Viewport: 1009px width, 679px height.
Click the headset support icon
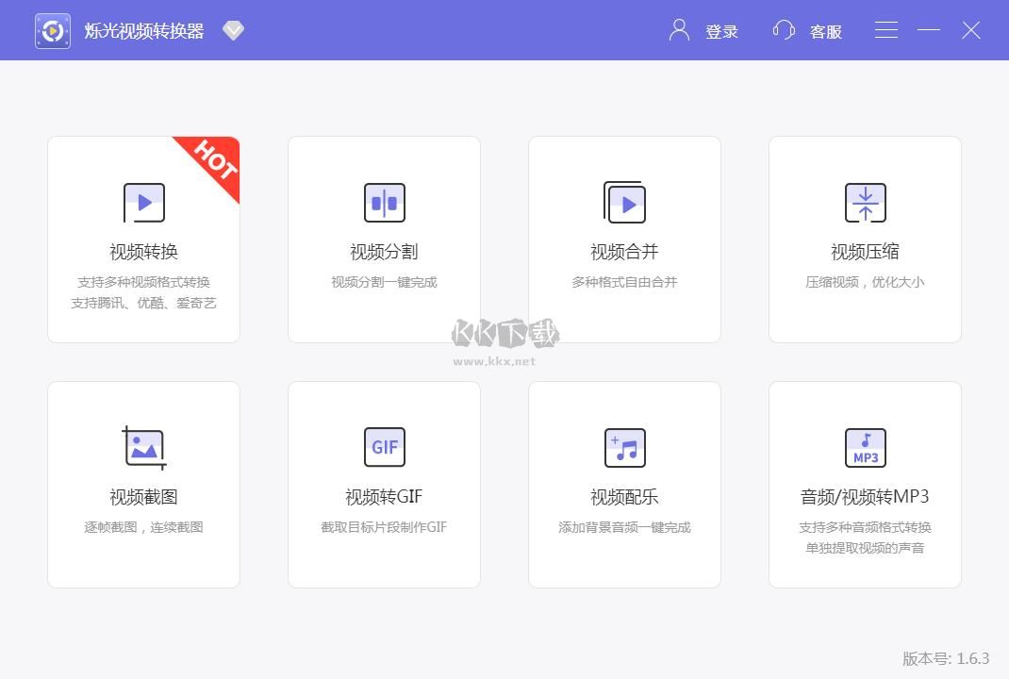pyautogui.click(x=784, y=30)
